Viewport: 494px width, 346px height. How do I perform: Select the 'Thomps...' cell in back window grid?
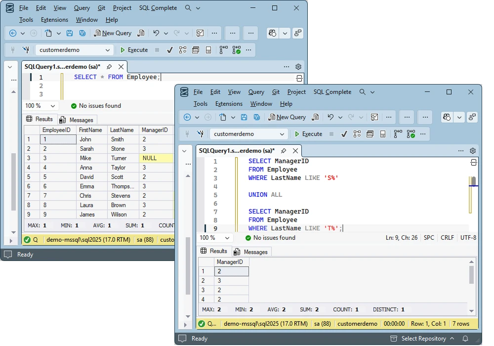[123, 186]
